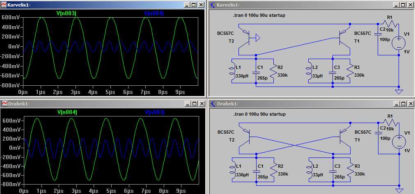Screen dimensions: 415x194
Task: Select voltage source V1 in Karvelis1 schematic
Action: 398,42
